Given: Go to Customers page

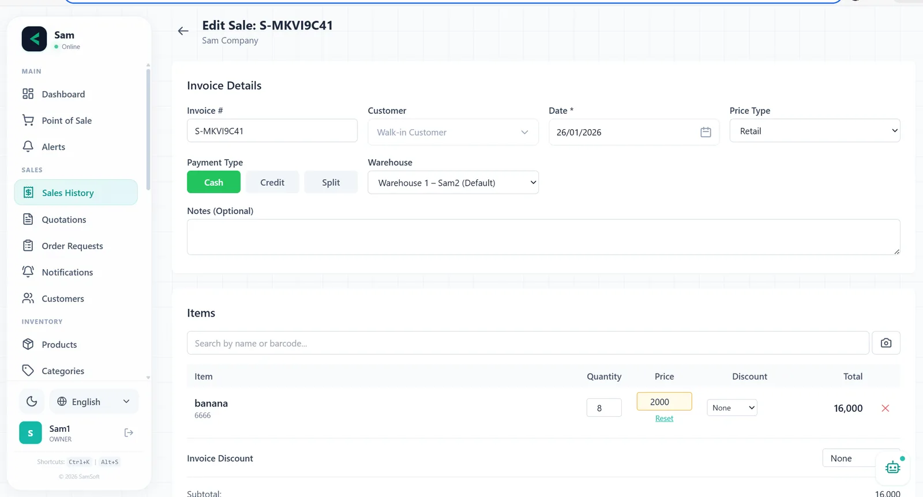Looking at the screenshot, I should [76, 299].
